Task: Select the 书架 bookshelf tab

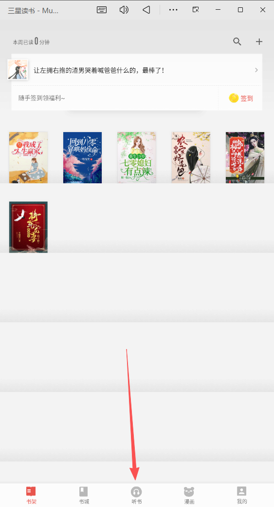Action: pyautogui.click(x=31, y=495)
